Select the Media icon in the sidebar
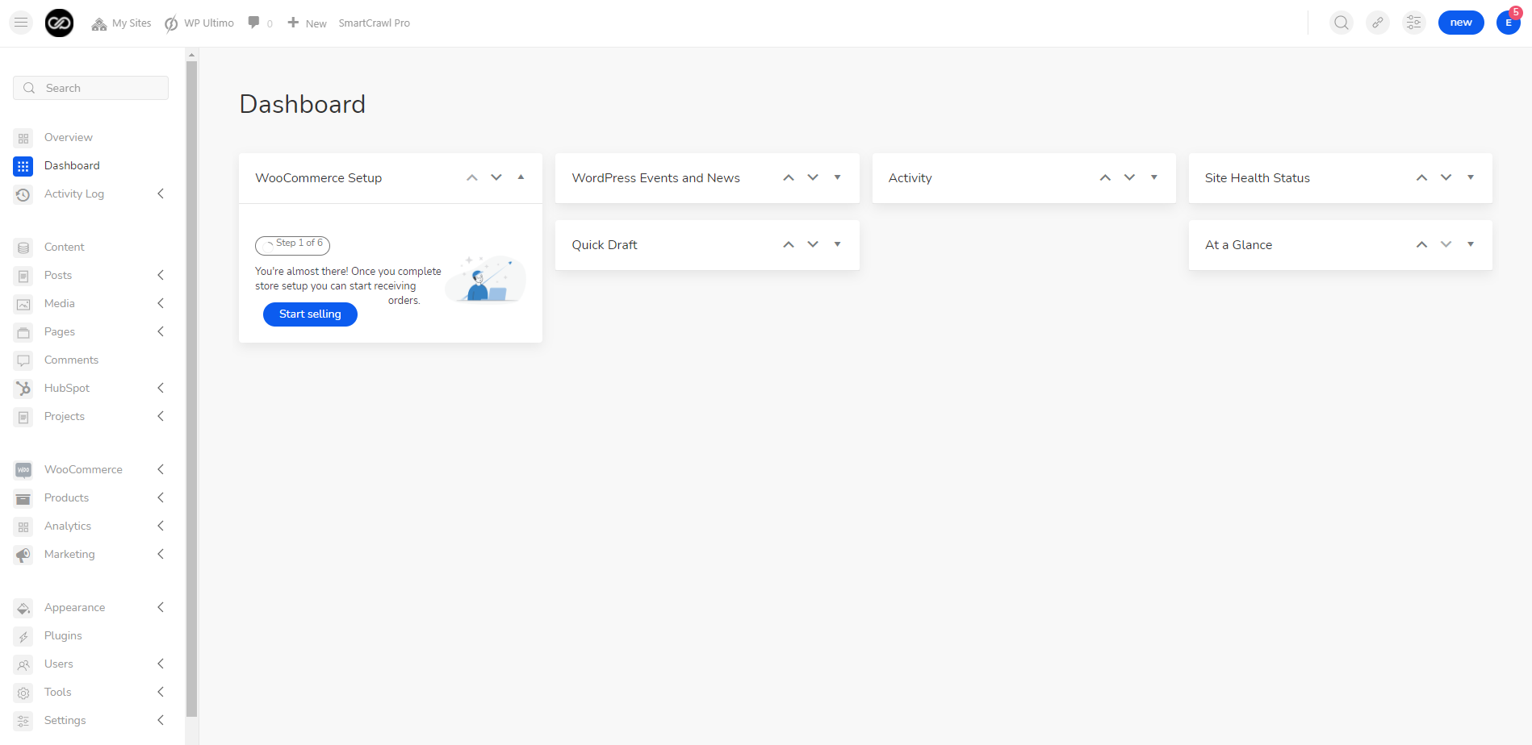 23,303
